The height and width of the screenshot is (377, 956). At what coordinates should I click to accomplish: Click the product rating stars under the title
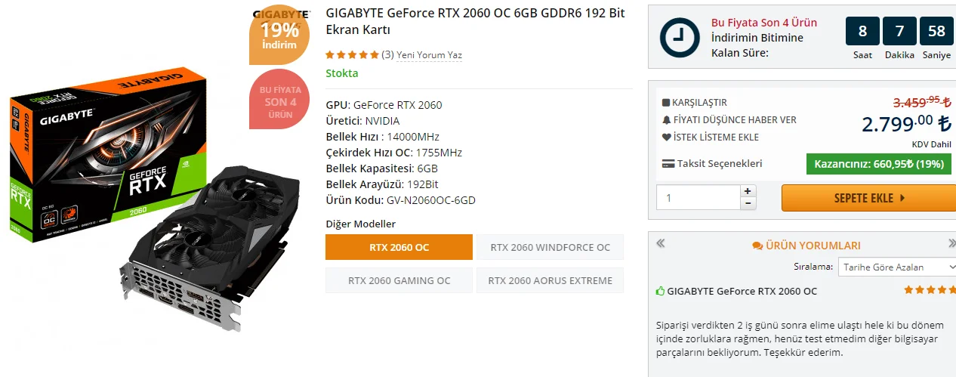[352, 55]
